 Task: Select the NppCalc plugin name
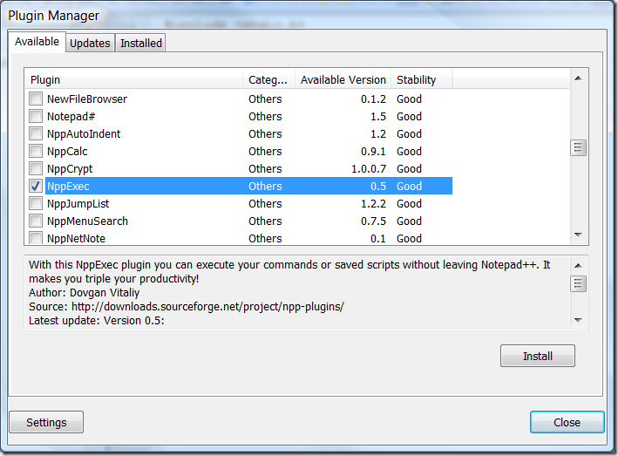67,151
